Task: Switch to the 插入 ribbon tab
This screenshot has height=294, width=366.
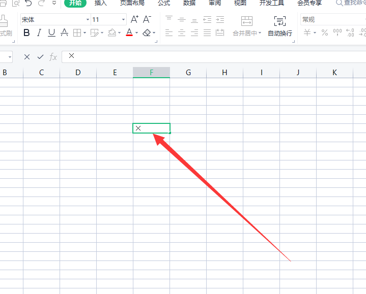Action: tap(101, 3)
